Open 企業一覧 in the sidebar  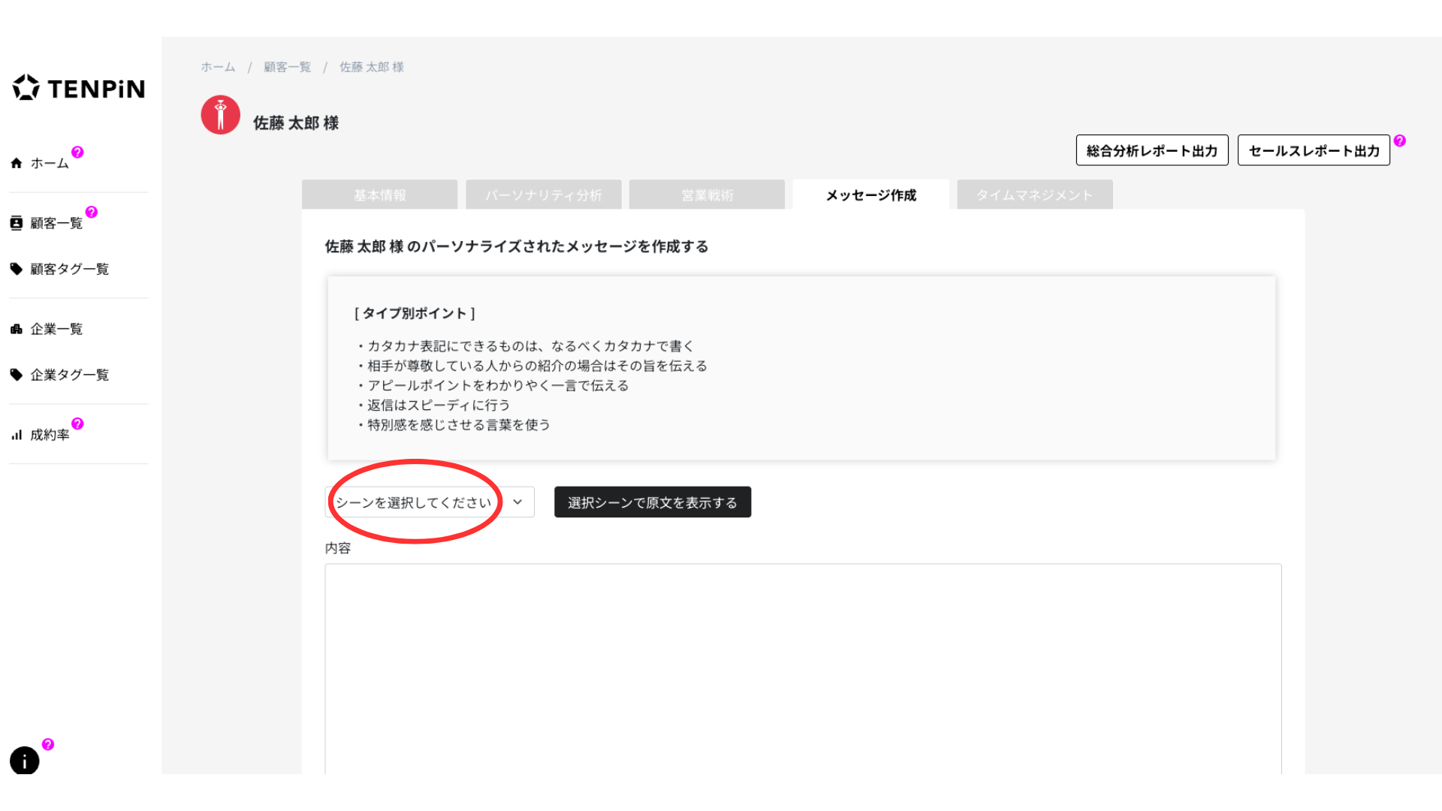click(x=56, y=329)
